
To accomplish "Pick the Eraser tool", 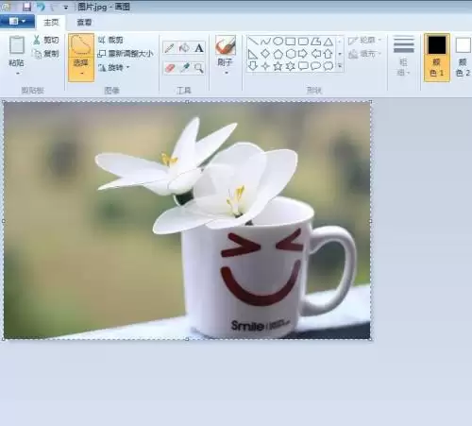I will click(x=169, y=68).
